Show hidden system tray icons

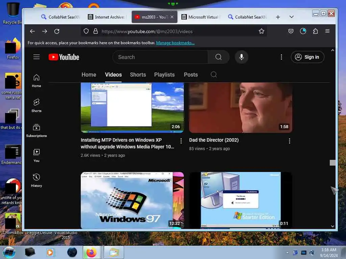287,253
